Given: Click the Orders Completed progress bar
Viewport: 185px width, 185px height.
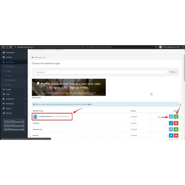Looking at the screenshot, I should pos(14,122).
